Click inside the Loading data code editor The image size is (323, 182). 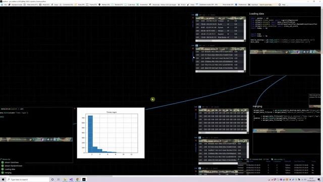(x=285, y=33)
